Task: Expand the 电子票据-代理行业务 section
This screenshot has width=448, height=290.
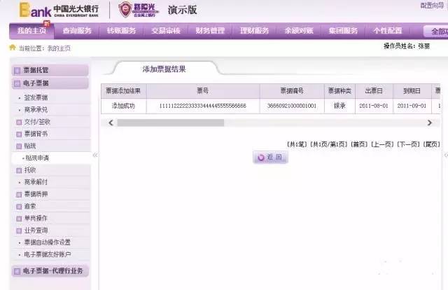Action: pos(50,271)
